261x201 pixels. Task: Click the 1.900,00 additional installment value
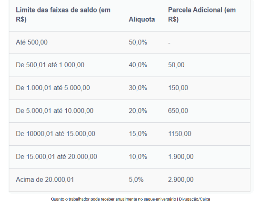tap(181, 157)
